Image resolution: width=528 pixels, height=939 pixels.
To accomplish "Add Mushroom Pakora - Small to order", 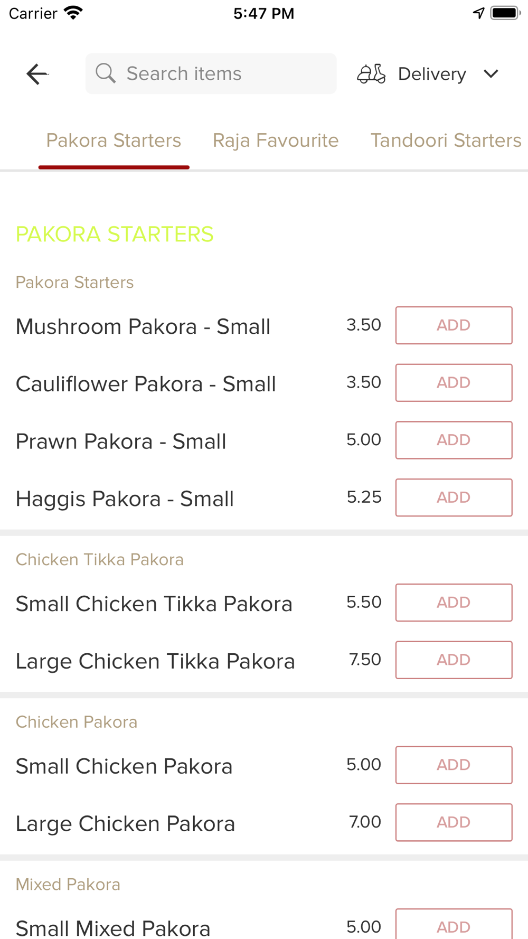I will [x=454, y=325].
